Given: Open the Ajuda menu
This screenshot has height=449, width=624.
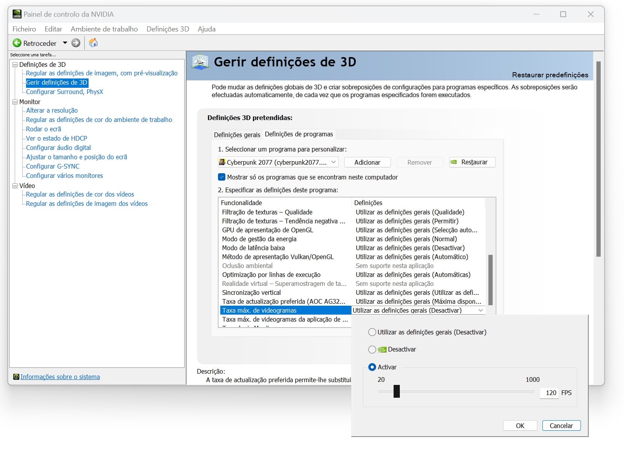Looking at the screenshot, I should pos(206,29).
